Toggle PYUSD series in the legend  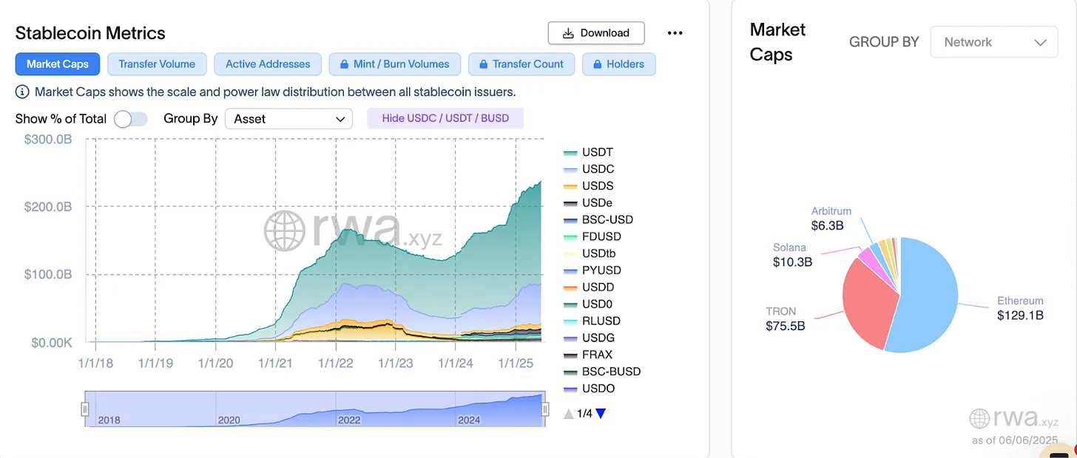pyautogui.click(x=591, y=270)
